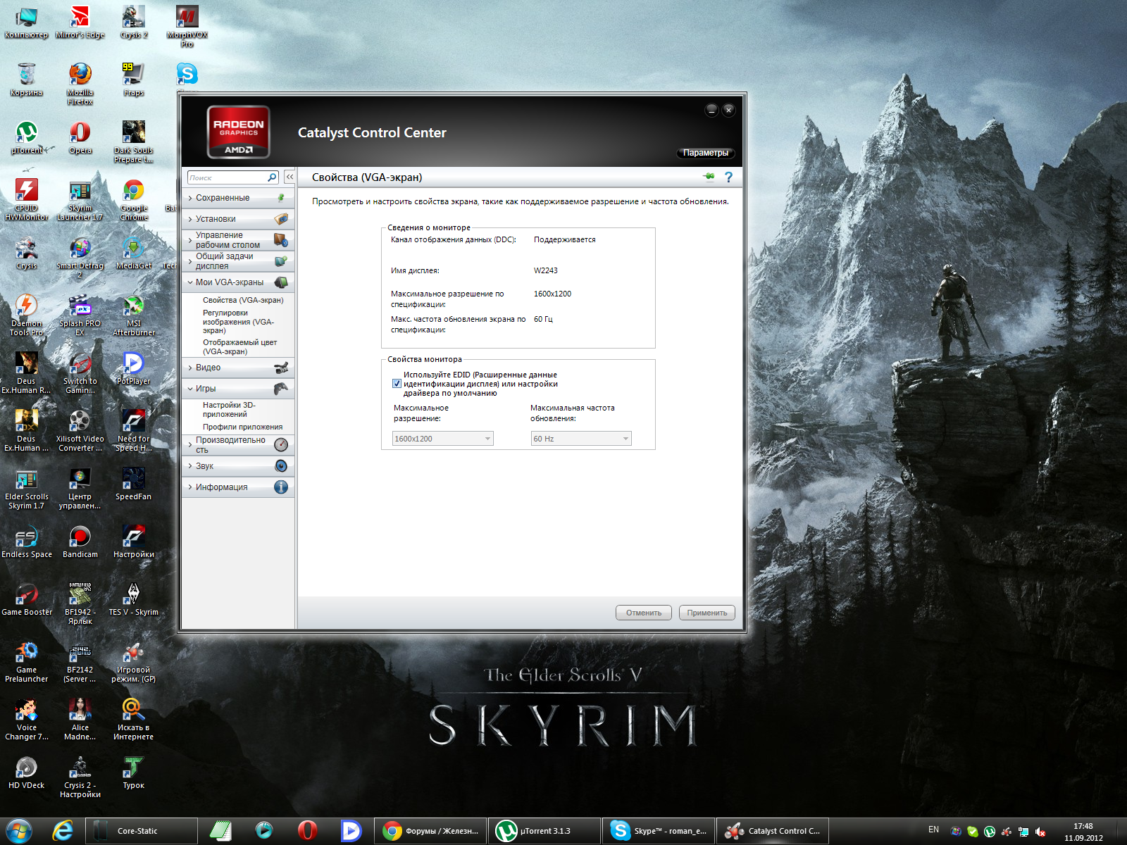1127x845 pixels.
Task: Click the green pin icon near help
Action: click(x=709, y=177)
